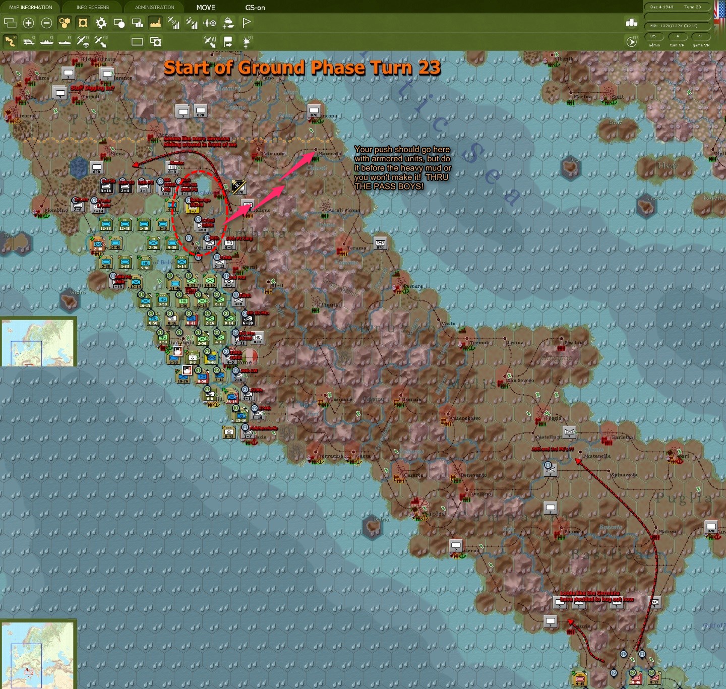Open the bar chart statistics icon

632,22
